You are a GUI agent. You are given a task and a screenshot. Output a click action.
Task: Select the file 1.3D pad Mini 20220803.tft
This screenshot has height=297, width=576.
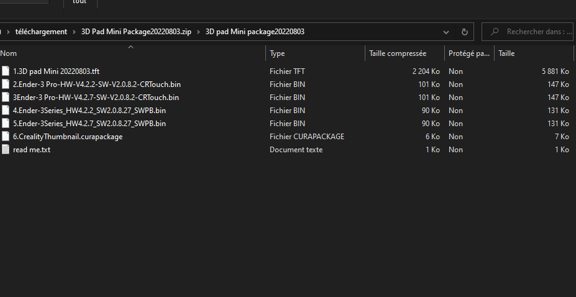tap(56, 71)
